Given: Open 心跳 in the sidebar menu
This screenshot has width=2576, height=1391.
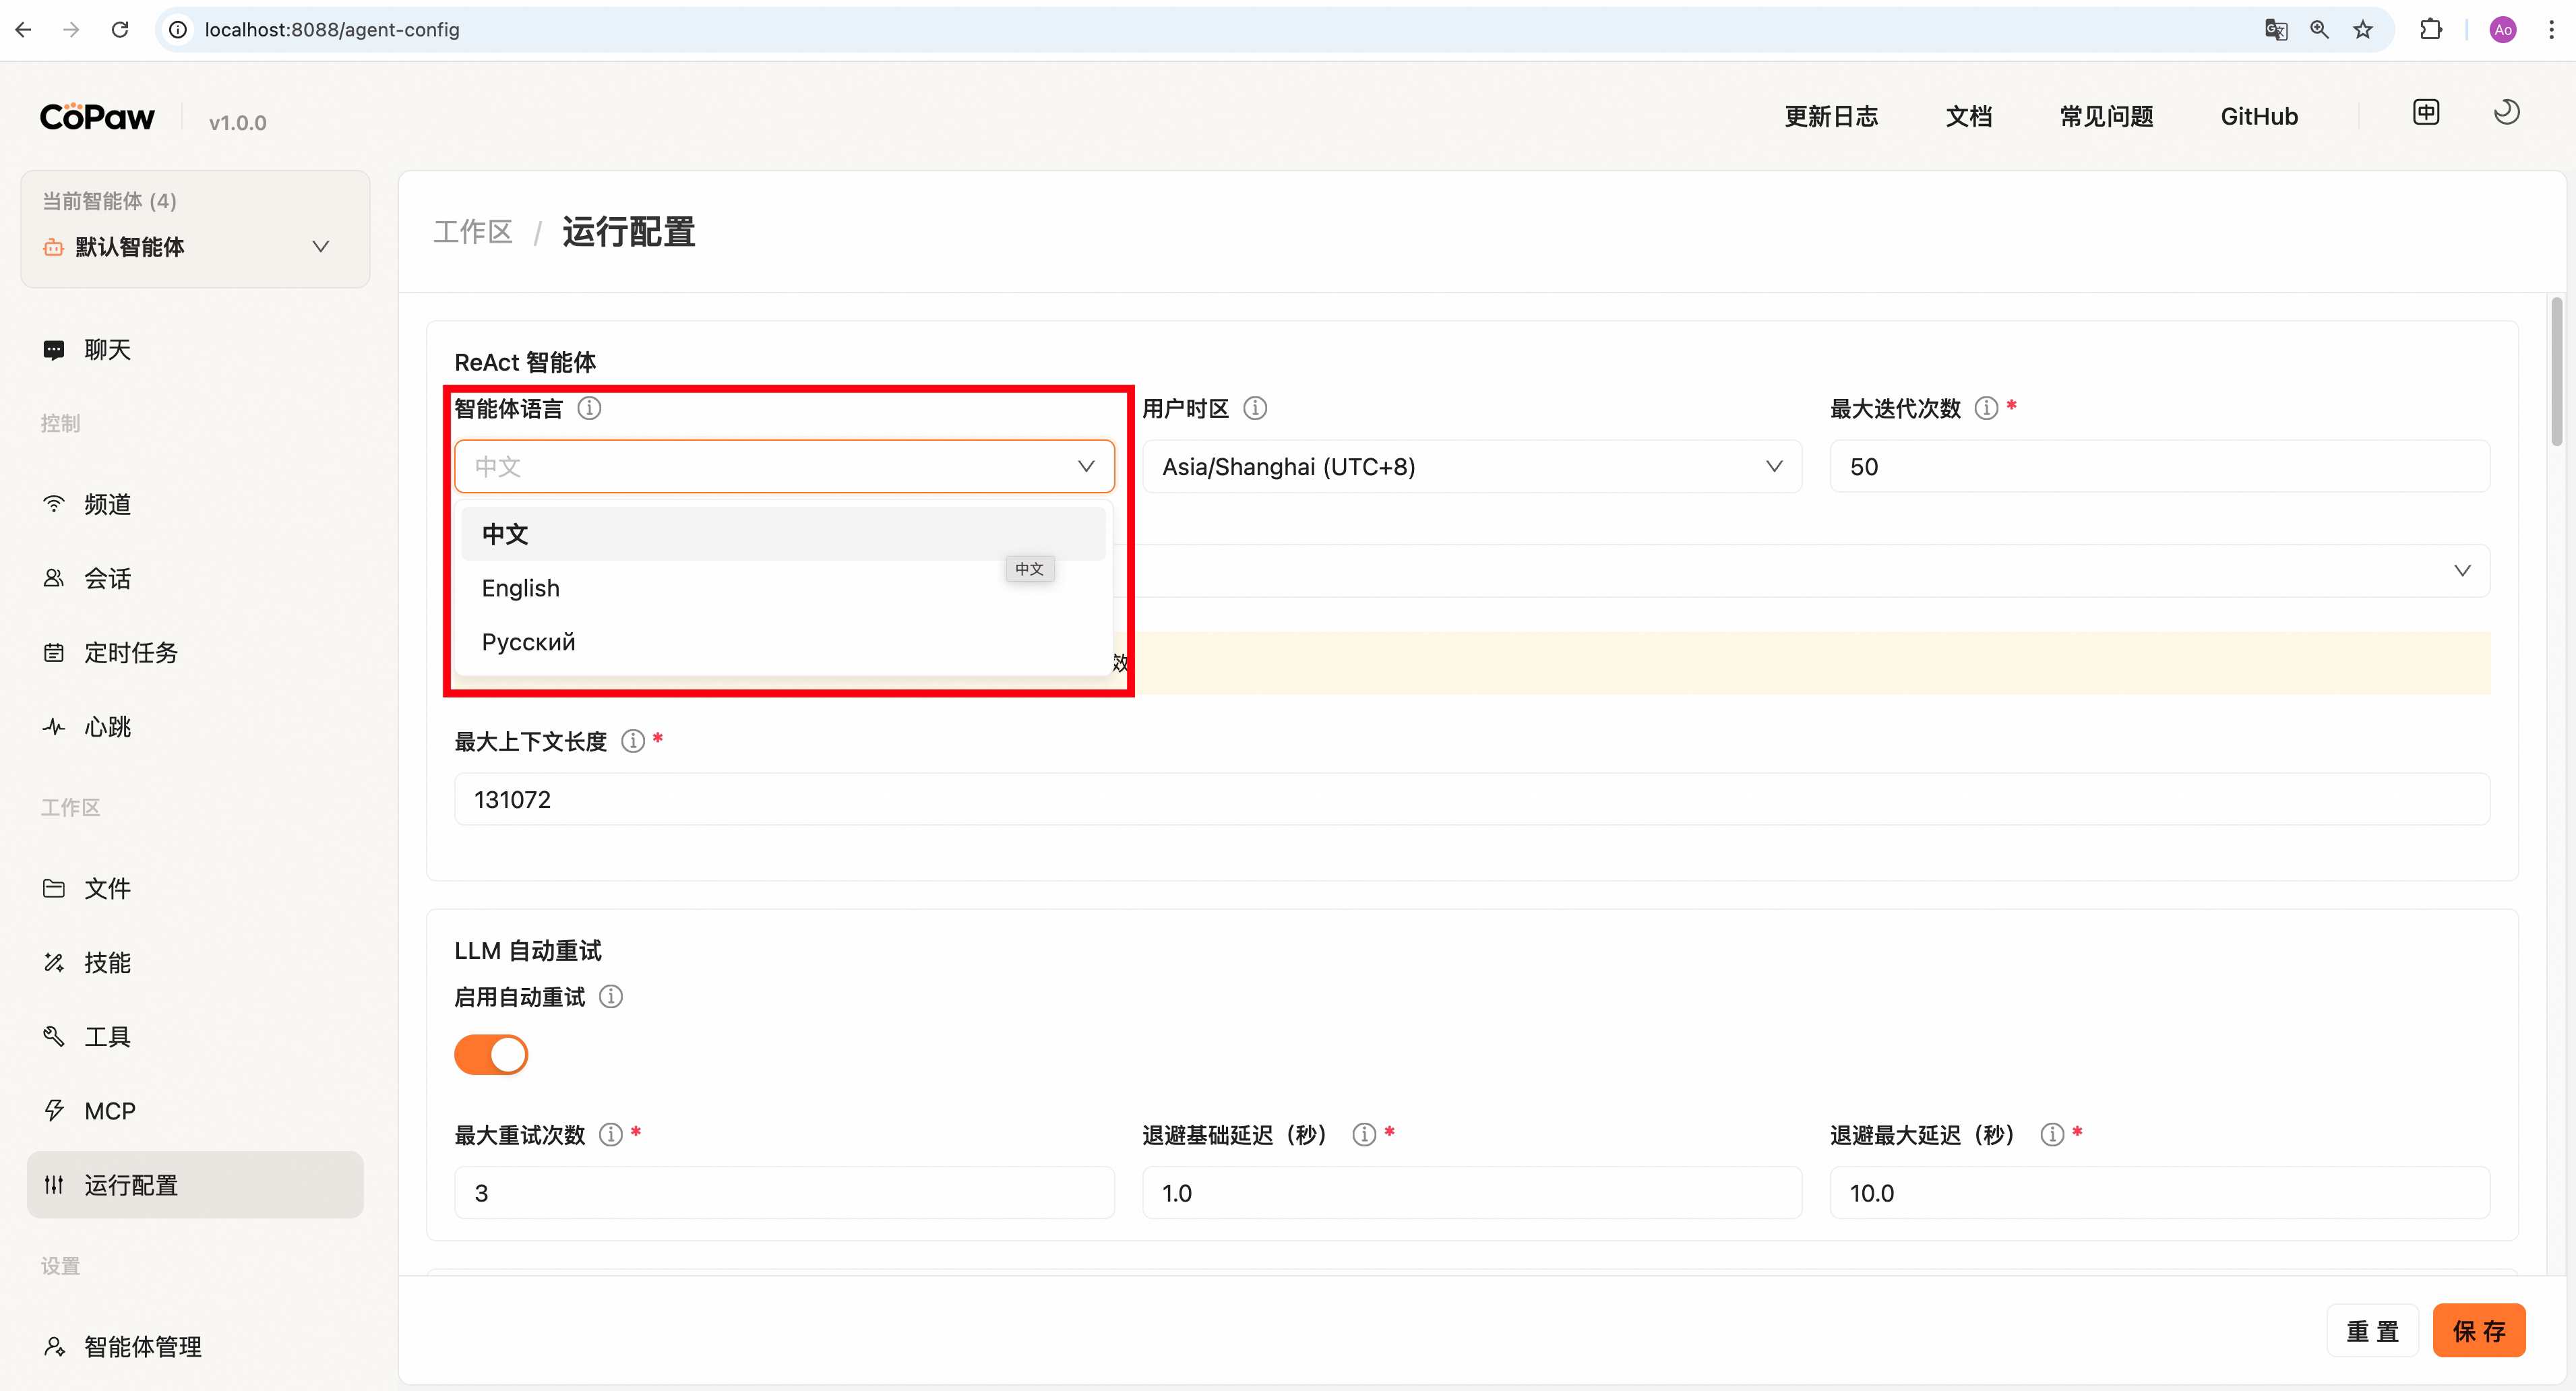Looking at the screenshot, I should [108, 727].
